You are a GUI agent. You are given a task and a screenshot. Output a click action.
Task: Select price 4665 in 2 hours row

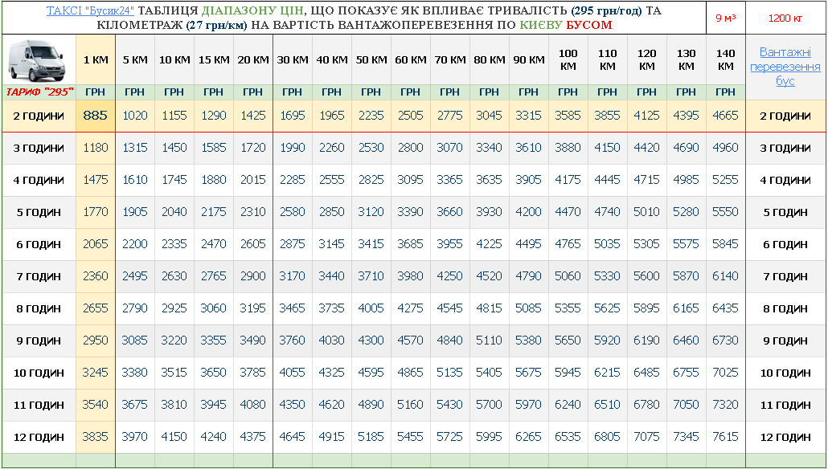coord(725,116)
